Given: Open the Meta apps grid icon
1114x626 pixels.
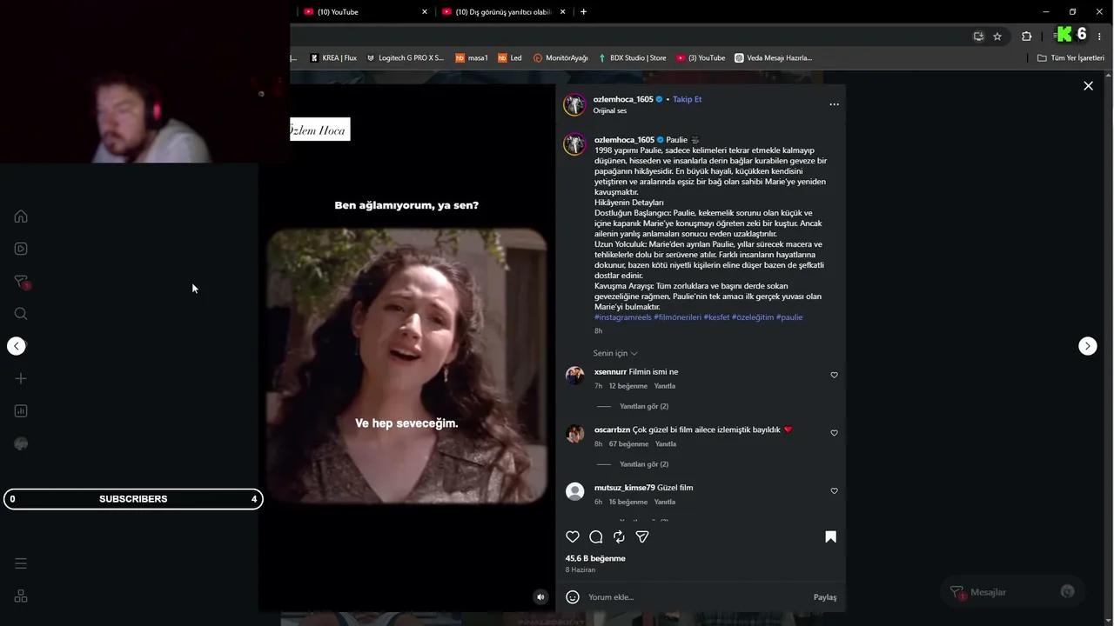Looking at the screenshot, I should pos(21,596).
